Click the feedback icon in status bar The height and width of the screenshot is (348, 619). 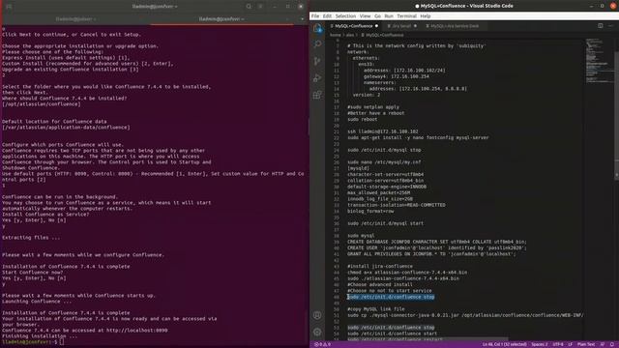click(603, 344)
